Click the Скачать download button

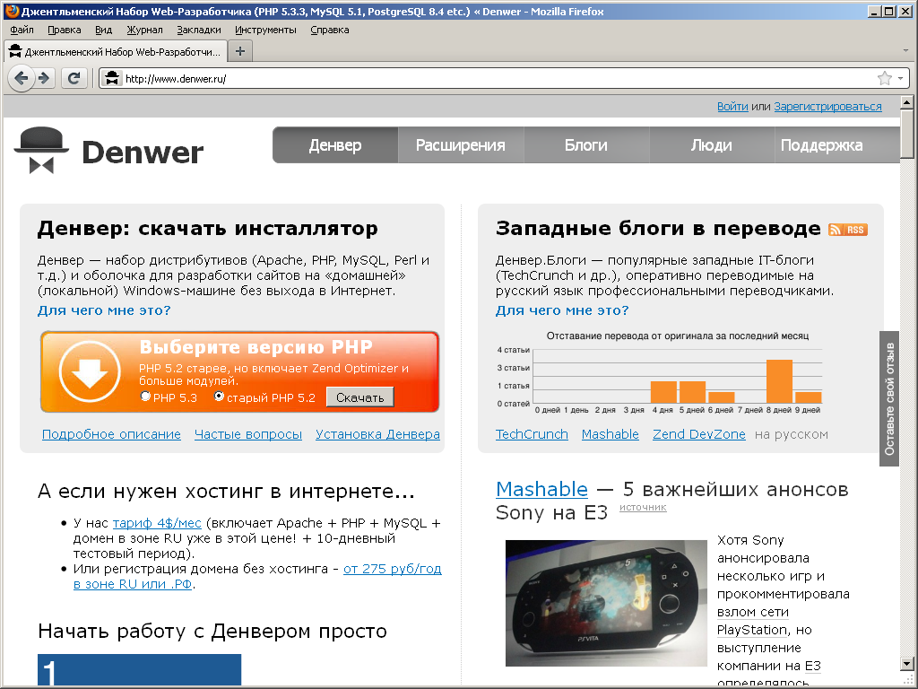pyautogui.click(x=360, y=397)
